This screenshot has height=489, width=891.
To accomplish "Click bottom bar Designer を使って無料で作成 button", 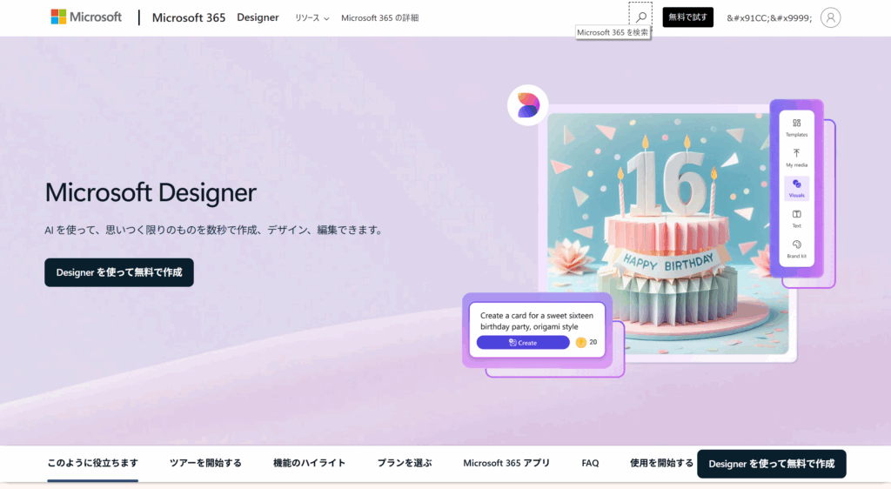I will pos(771,464).
